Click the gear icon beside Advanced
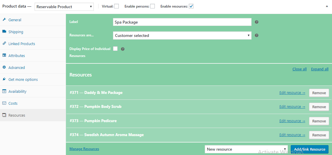 tap(4, 67)
